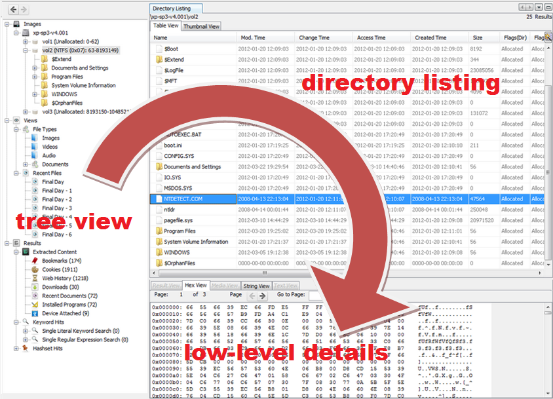Click the xp-sp3-v4.001 disk image icon
Screen dimensions: 553x399
click(x=26, y=33)
